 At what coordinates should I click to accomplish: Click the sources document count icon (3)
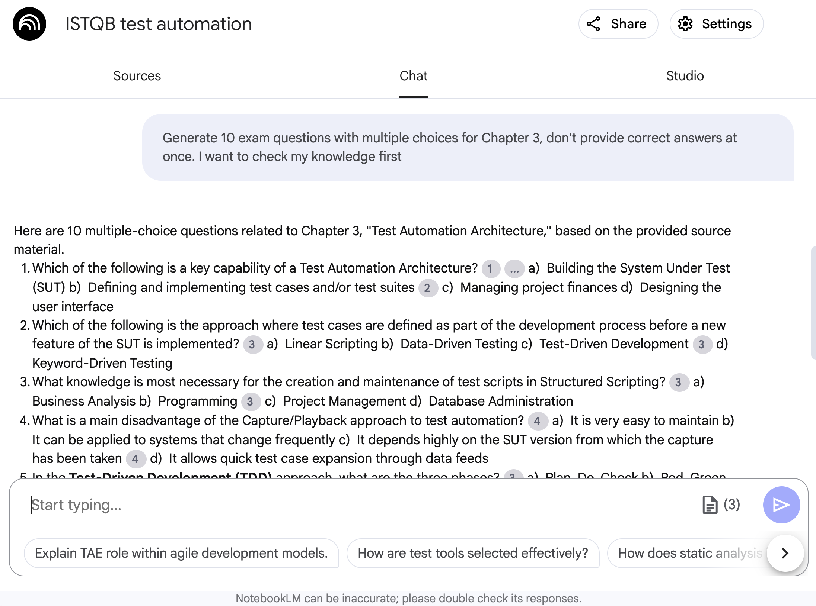pyautogui.click(x=721, y=505)
